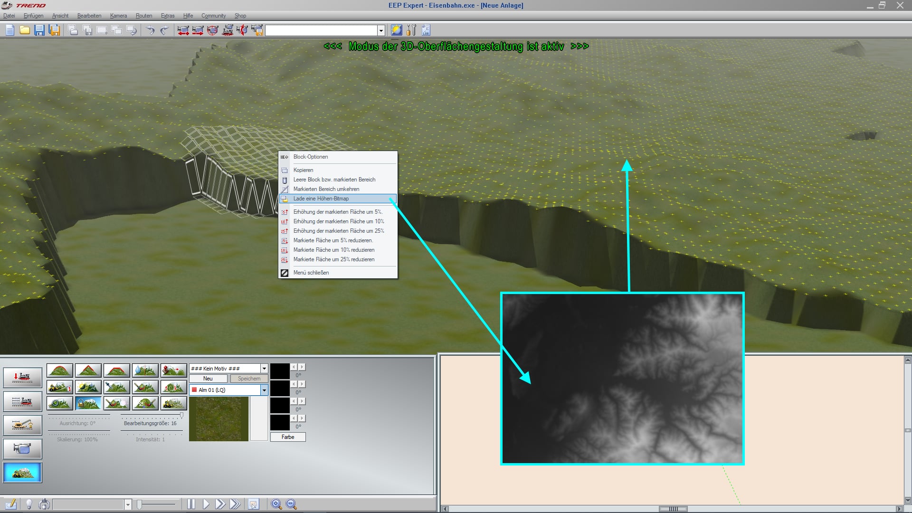Open the Alm 01 (LQ) texture dropdown

point(264,390)
